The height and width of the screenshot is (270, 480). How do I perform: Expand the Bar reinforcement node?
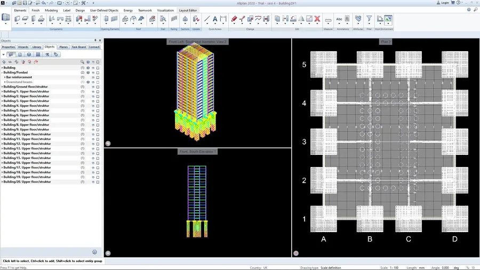click(5, 77)
